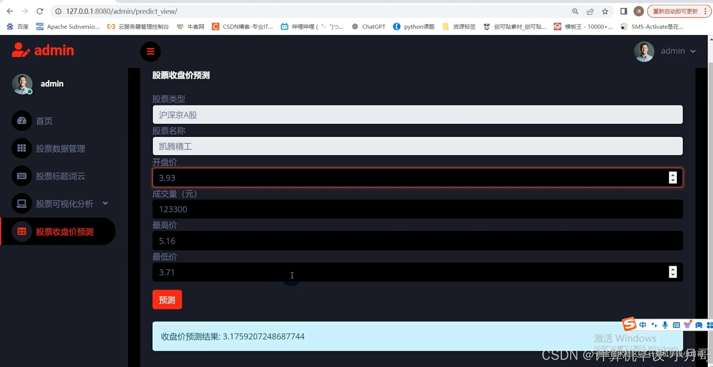Bookmark this page with the star icon
This screenshot has height=367, width=713.
coord(605,11)
